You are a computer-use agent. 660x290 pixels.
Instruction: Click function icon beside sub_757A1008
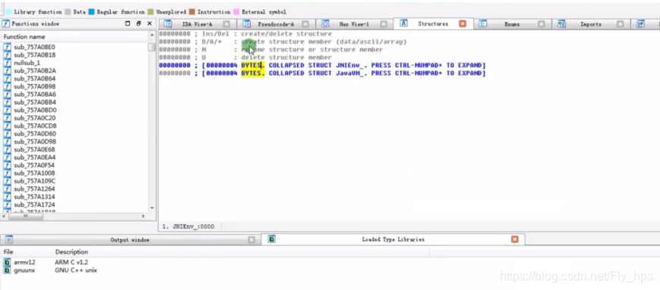pyautogui.click(x=7, y=173)
